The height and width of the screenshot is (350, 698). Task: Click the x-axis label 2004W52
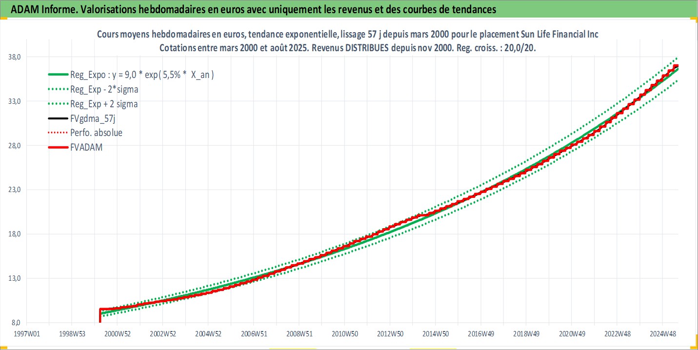tap(208, 333)
